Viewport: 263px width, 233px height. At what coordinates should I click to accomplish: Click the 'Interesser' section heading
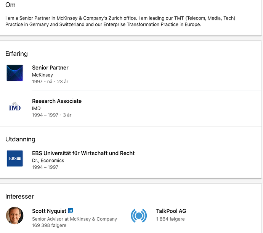tap(19, 196)
